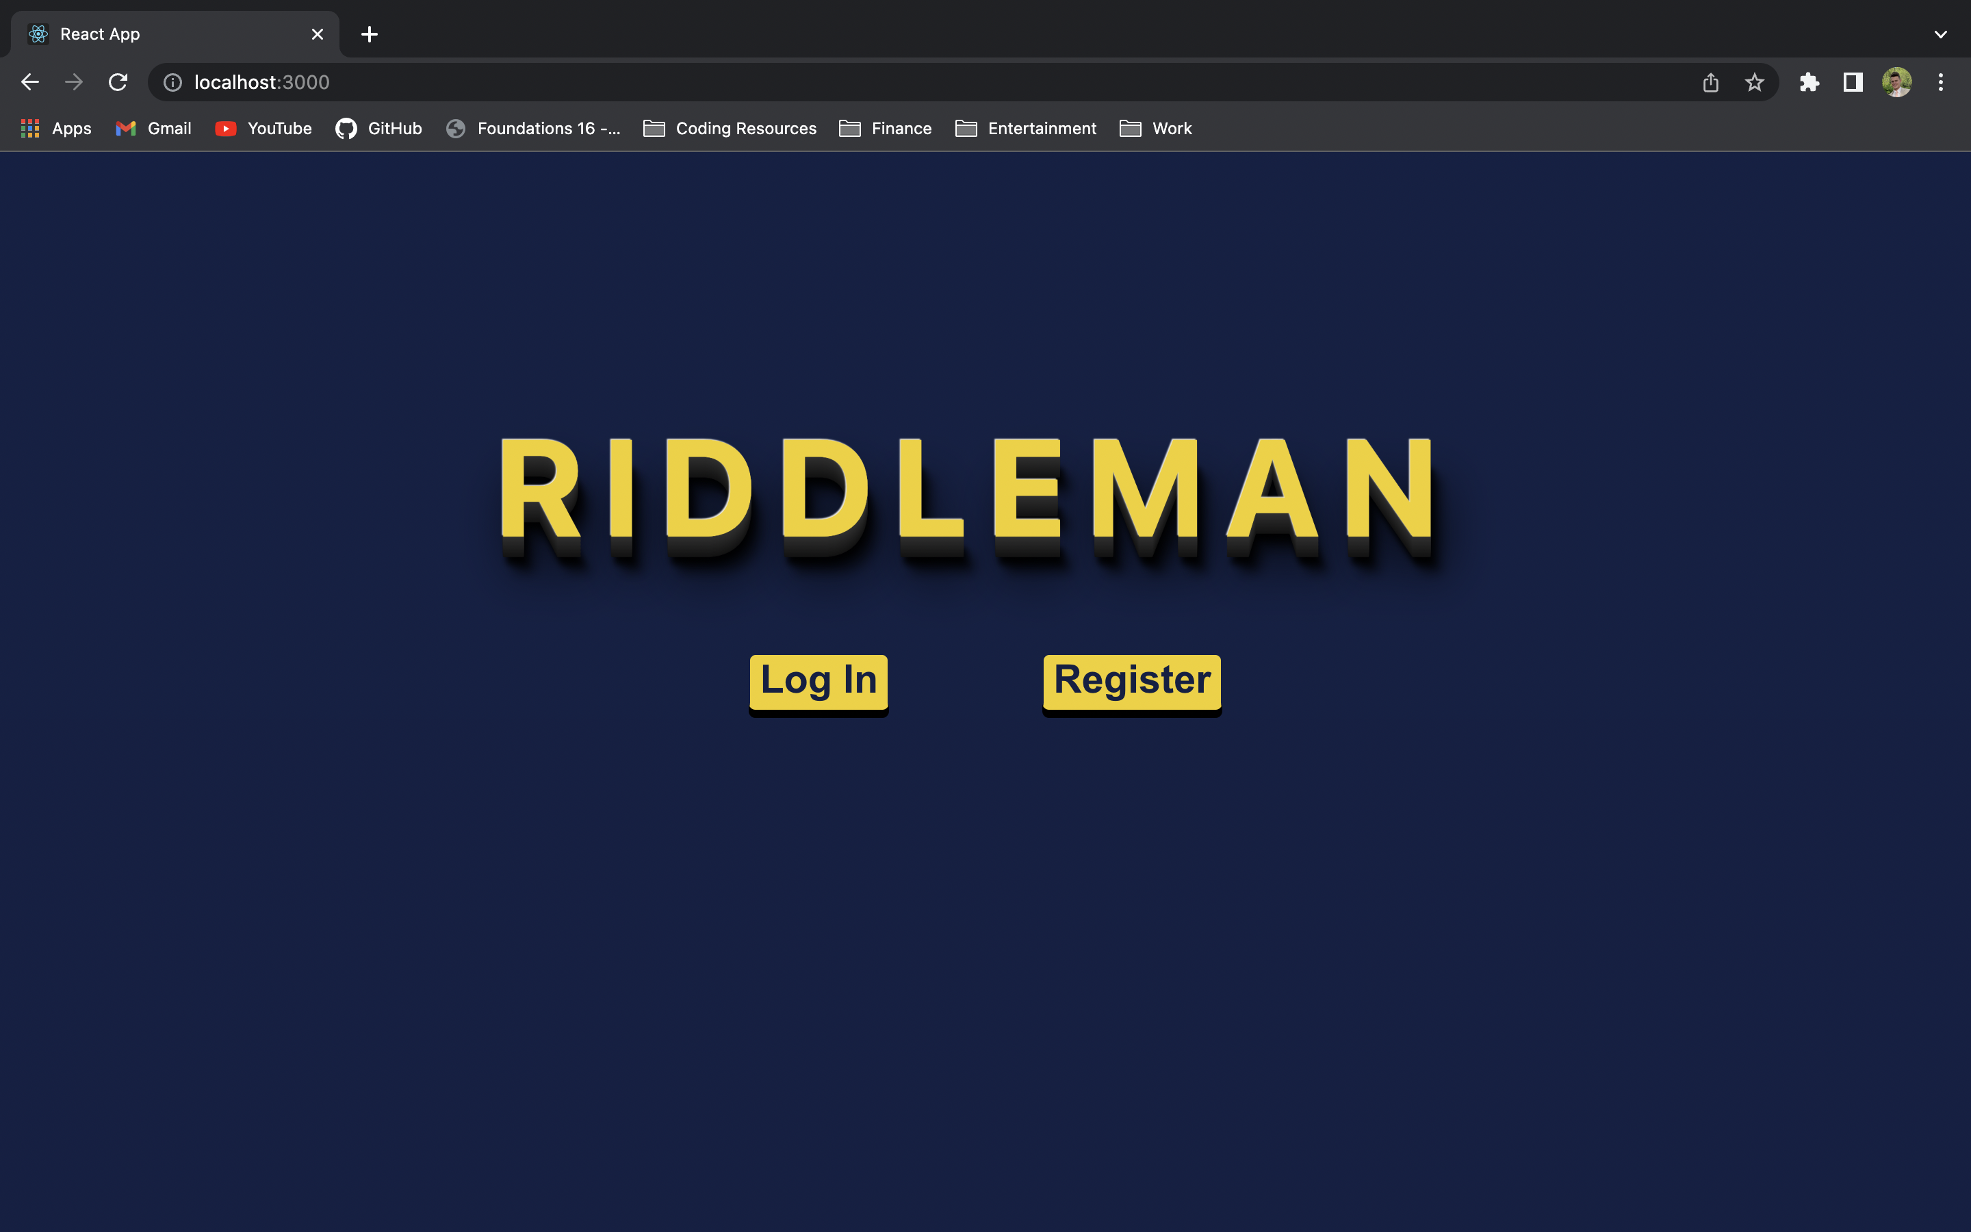This screenshot has height=1232, width=1971.
Task: Open the Foundations 16 bookmark
Action: tap(534, 129)
